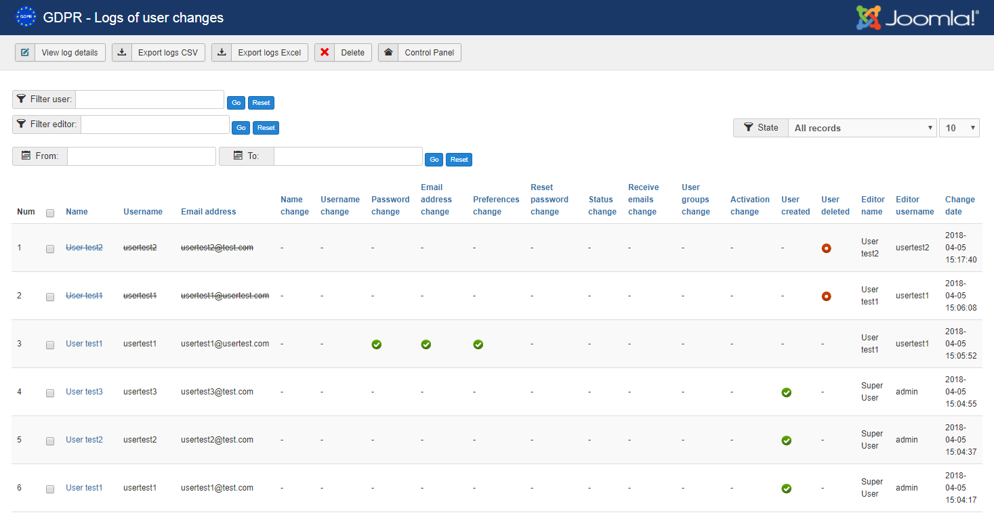Image resolution: width=994 pixels, height=521 pixels.
Task: Click user created checkmark in row 6
Action: (x=786, y=489)
